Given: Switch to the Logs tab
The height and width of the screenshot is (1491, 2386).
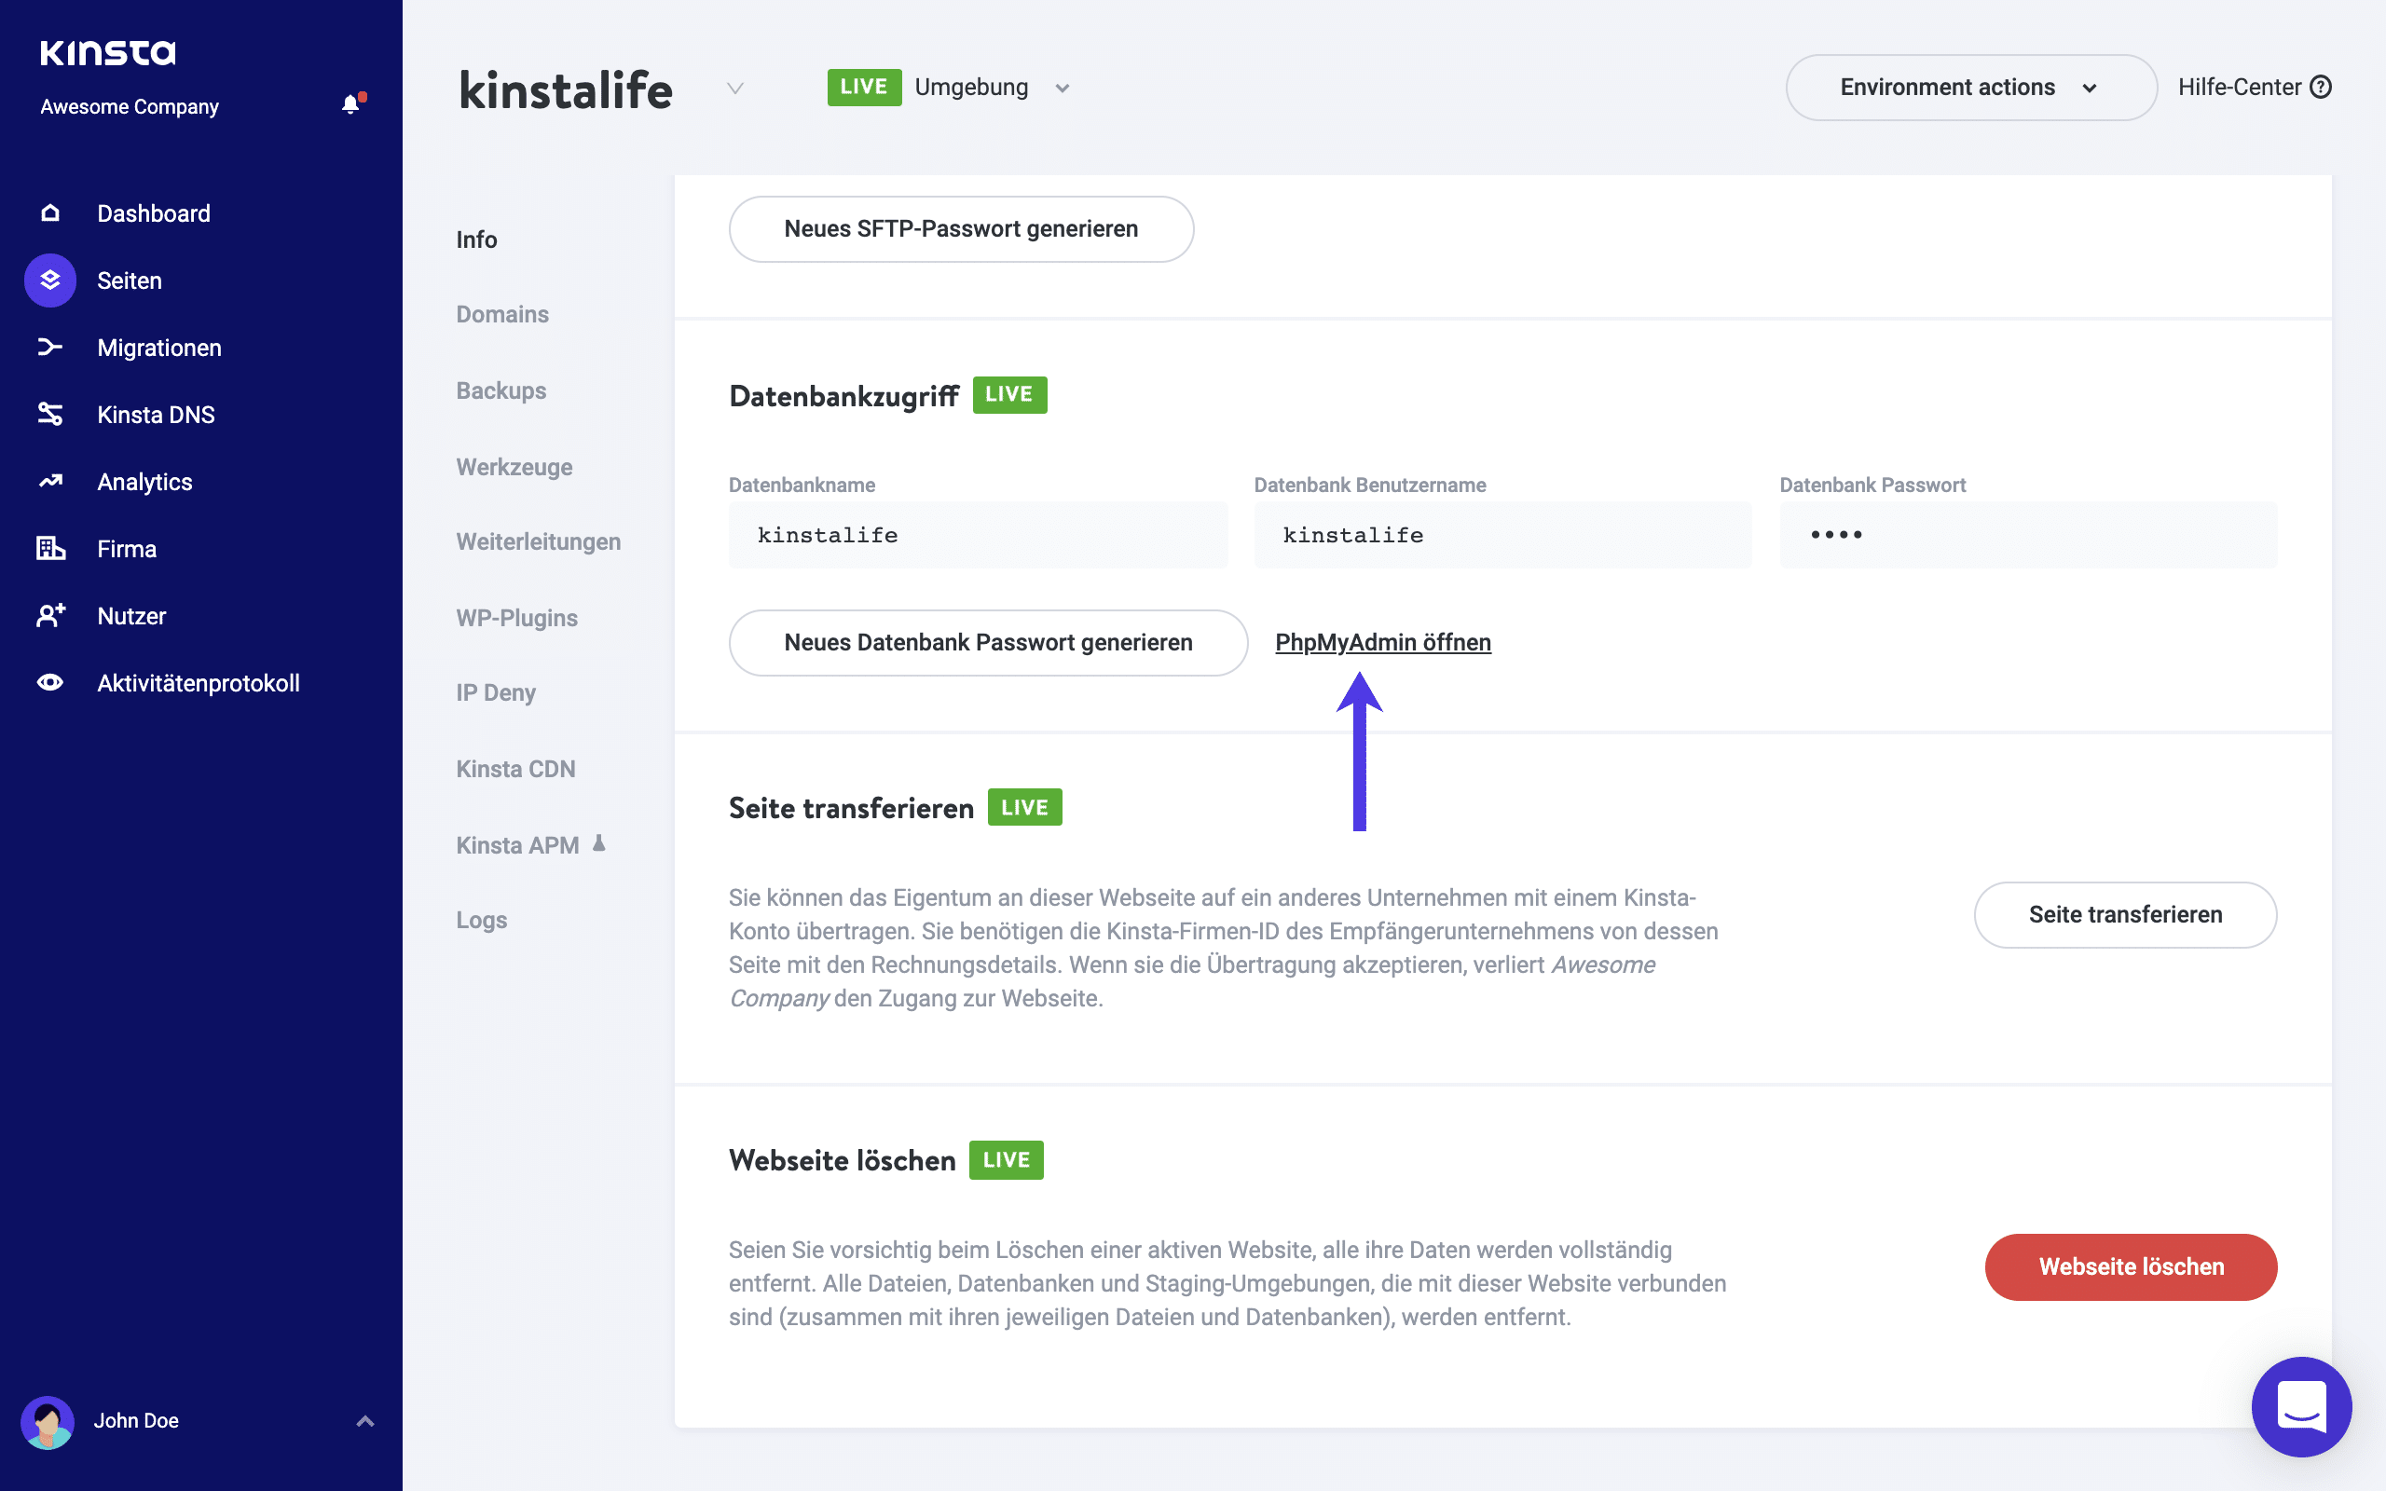Looking at the screenshot, I should tap(481, 919).
